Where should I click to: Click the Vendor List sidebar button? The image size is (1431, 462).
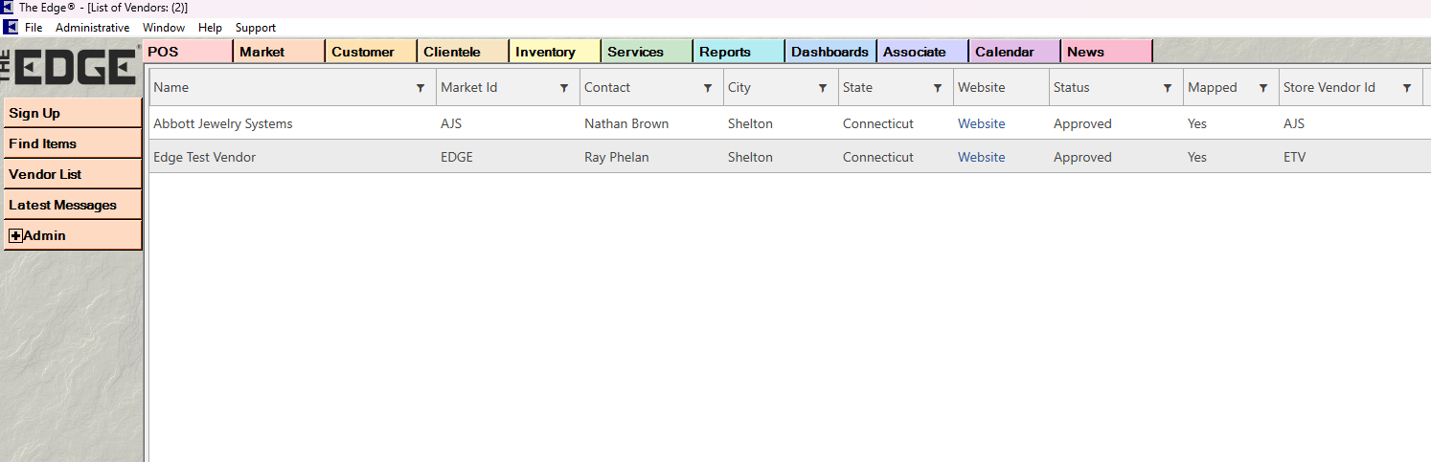point(45,174)
